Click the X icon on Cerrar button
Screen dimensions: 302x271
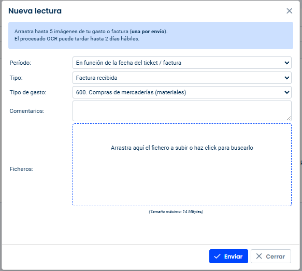click(259, 256)
